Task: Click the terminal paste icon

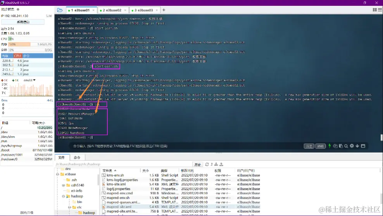Action: tap(341, 146)
